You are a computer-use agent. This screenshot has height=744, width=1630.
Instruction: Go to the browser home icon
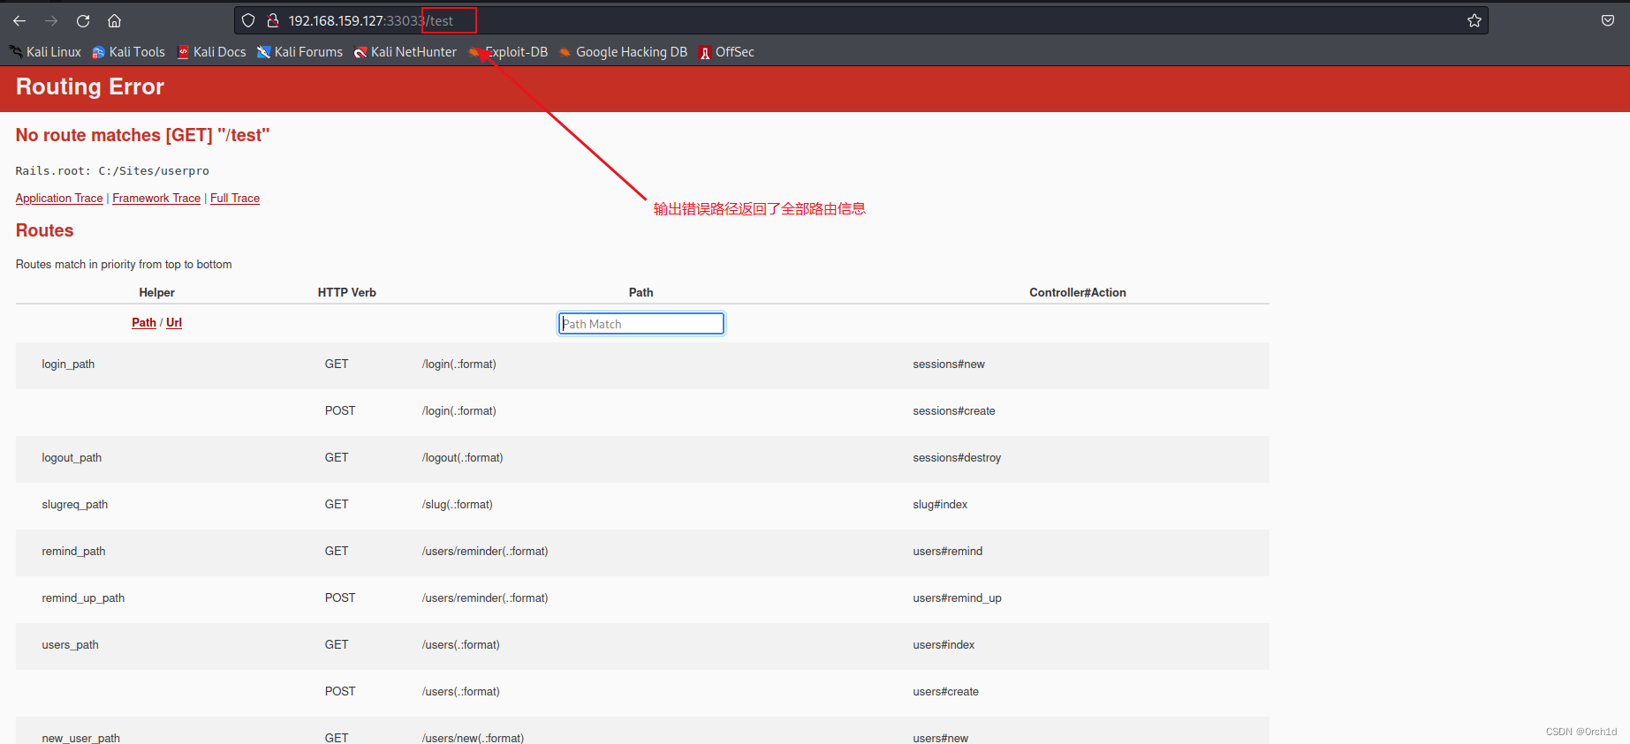click(x=114, y=20)
